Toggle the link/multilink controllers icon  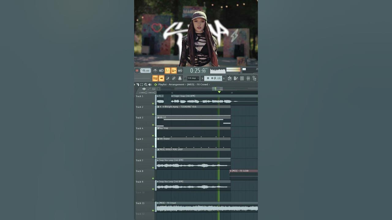click(x=174, y=79)
